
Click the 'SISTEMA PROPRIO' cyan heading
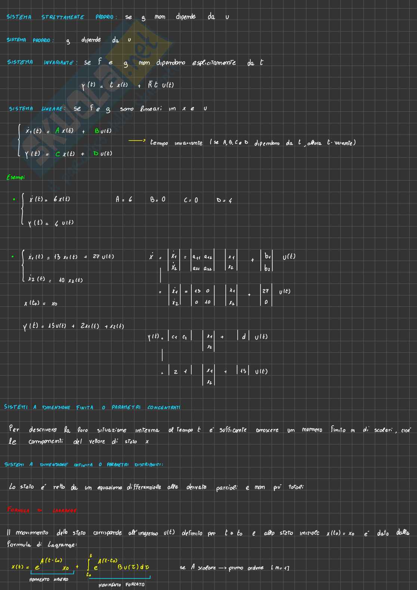[x=30, y=40]
